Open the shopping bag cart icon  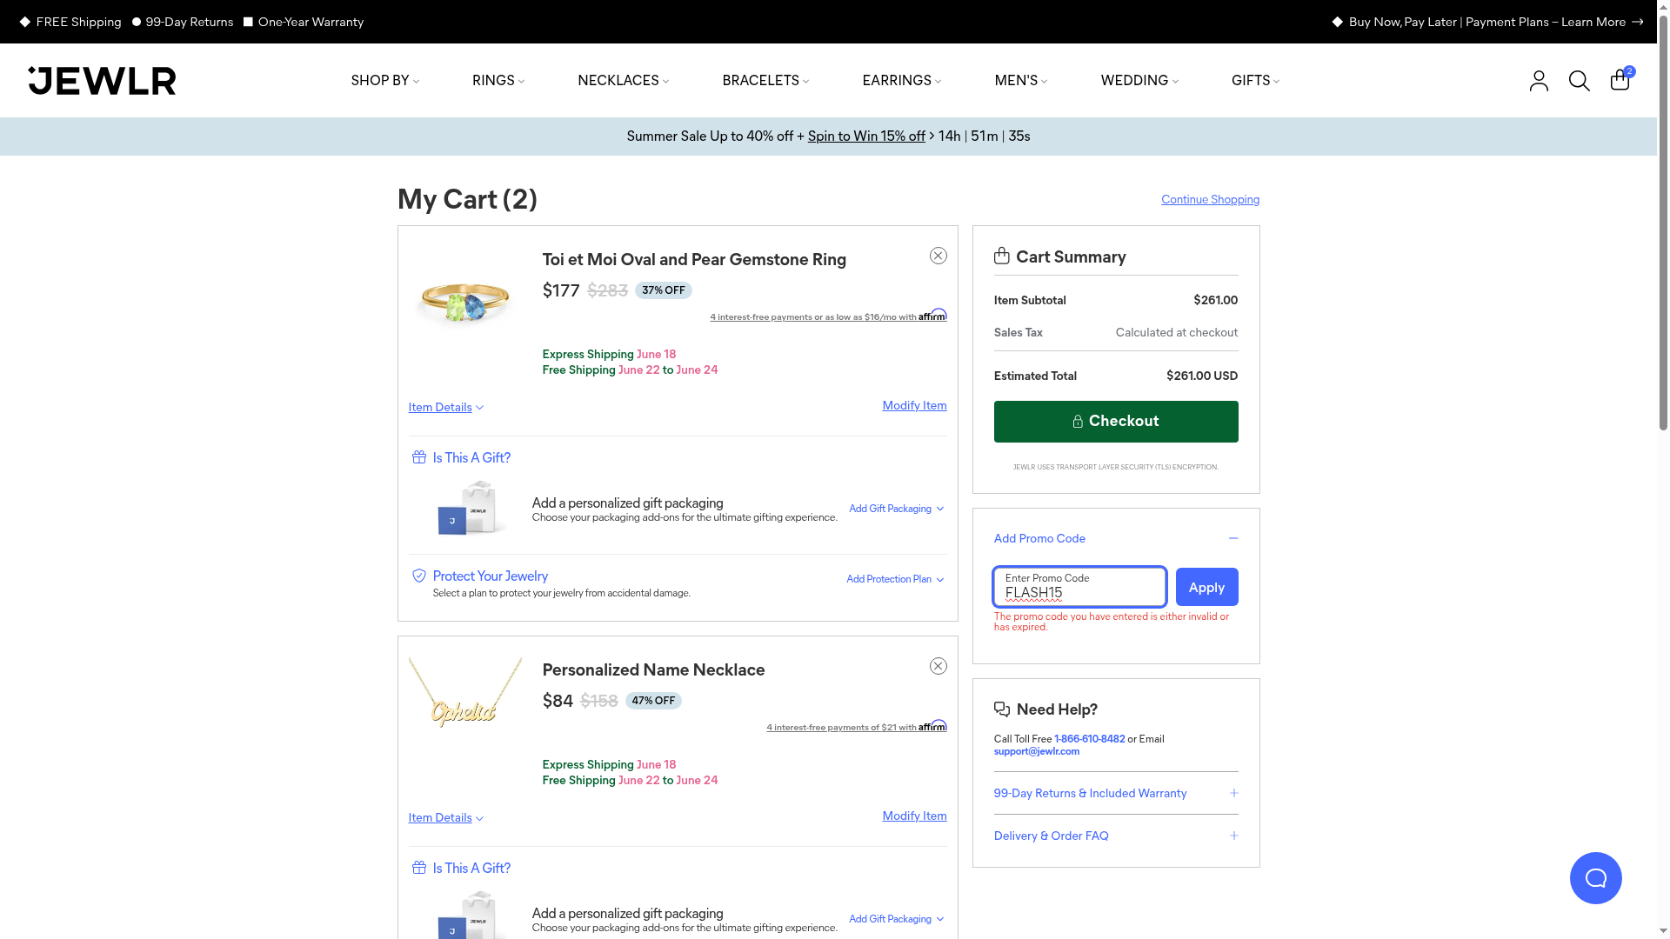(x=1621, y=79)
